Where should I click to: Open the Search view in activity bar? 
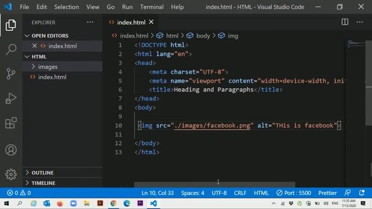(11, 49)
